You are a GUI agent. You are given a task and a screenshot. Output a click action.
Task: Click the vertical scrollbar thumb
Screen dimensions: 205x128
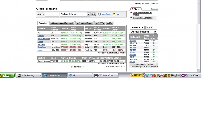pyautogui.click(x=198, y=12)
